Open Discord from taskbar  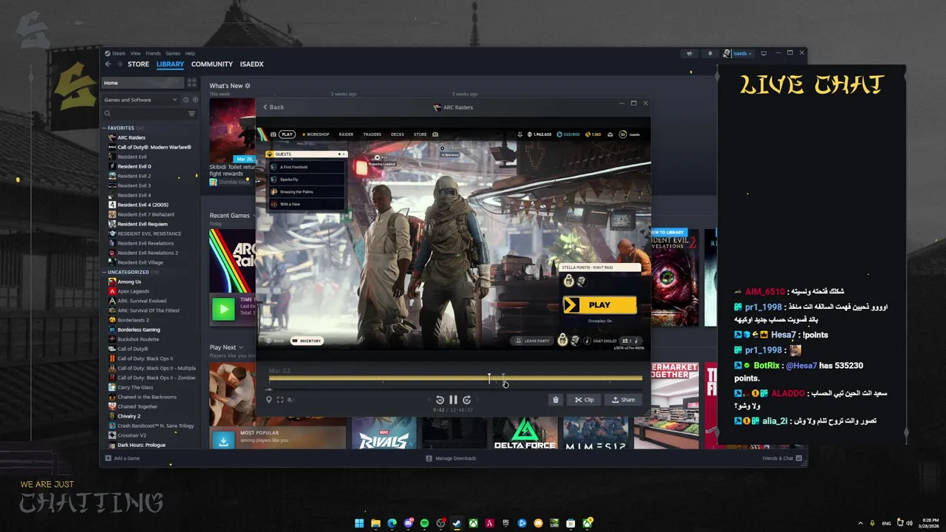[408, 523]
